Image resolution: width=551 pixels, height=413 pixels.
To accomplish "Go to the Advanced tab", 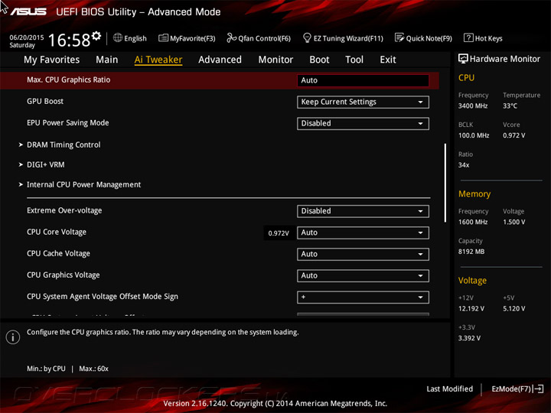I will (220, 60).
